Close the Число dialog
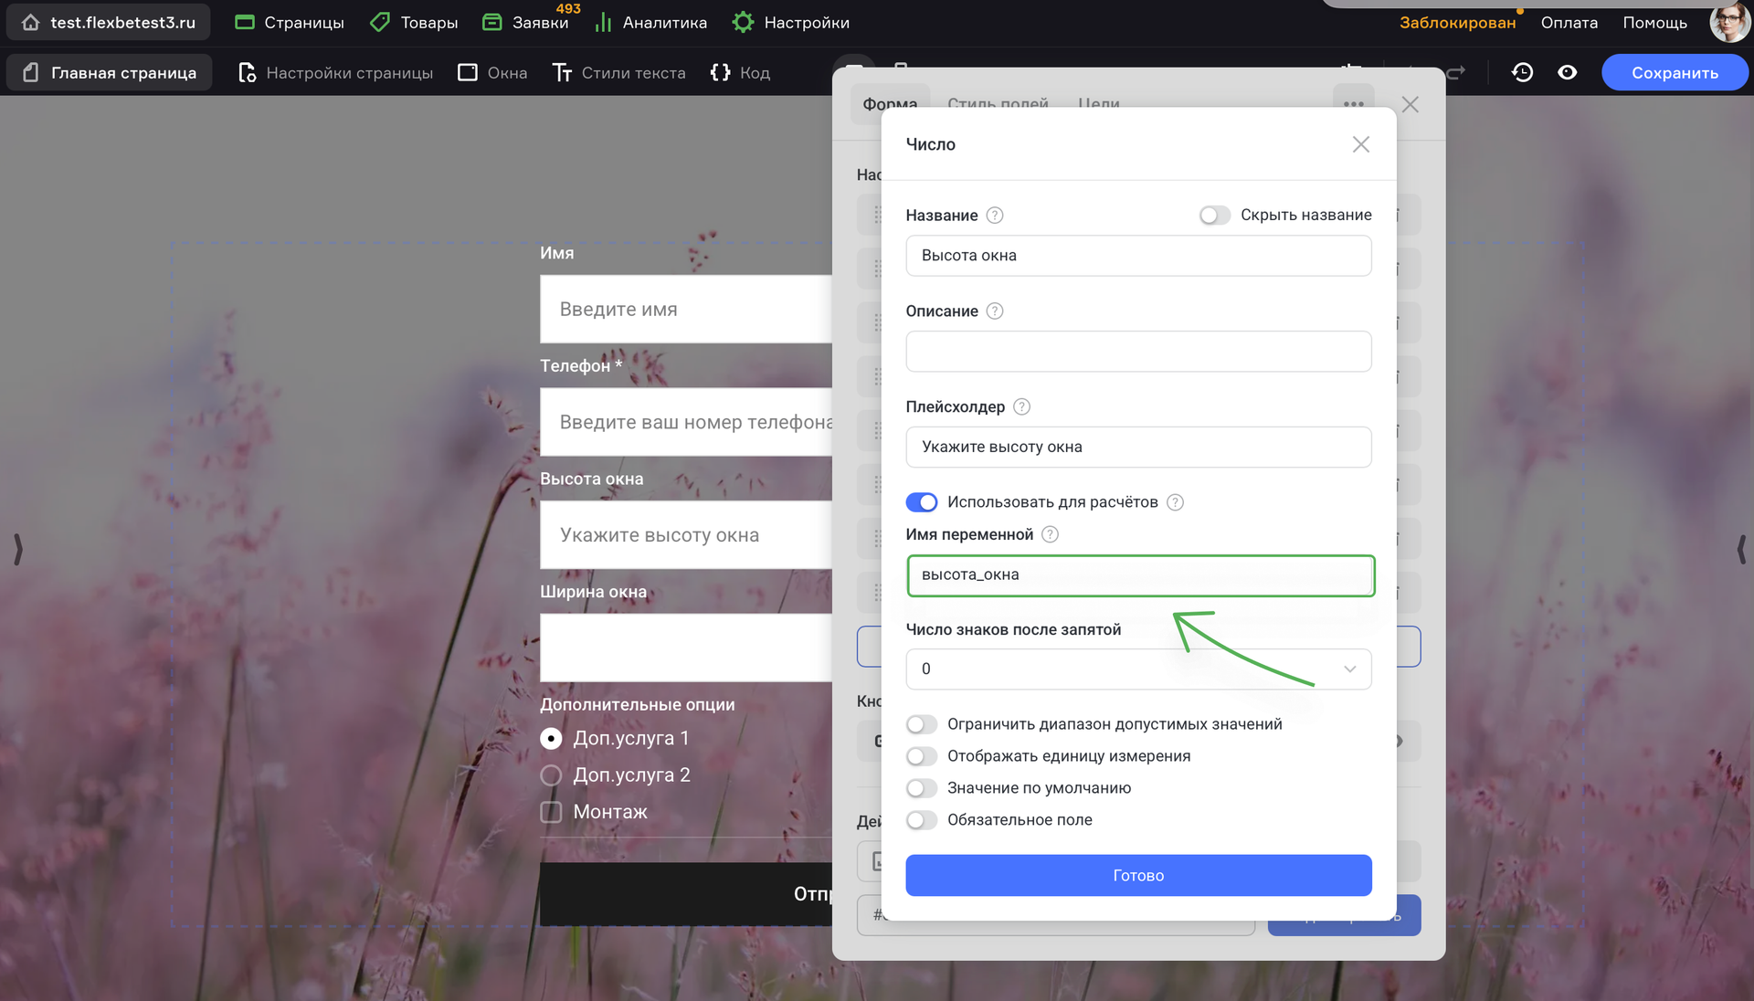 (x=1360, y=144)
